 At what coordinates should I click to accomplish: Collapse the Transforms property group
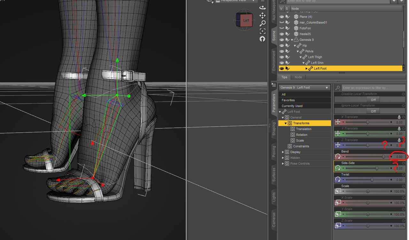tap(286, 123)
